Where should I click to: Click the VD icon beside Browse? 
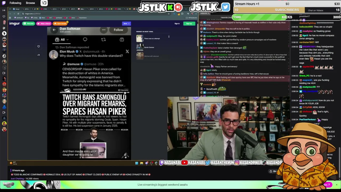point(44,3)
